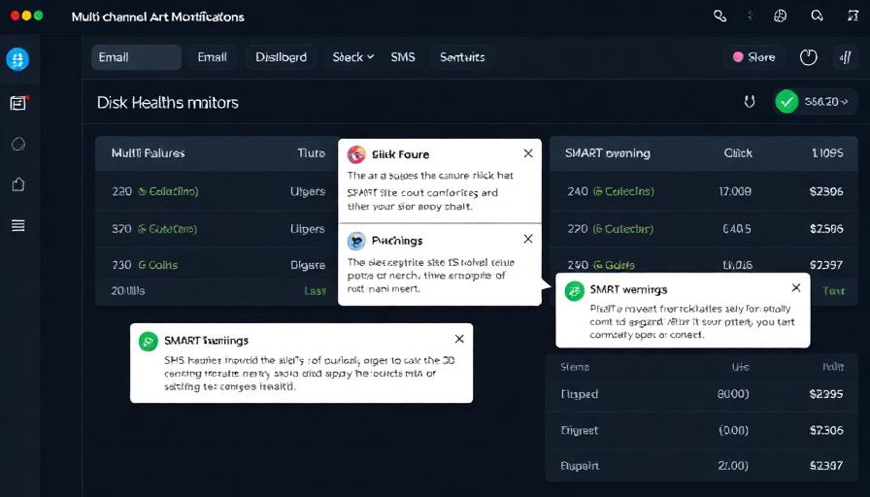
Task: Click the sliders icon at toolbar right end
Action: tap(846, 57)
